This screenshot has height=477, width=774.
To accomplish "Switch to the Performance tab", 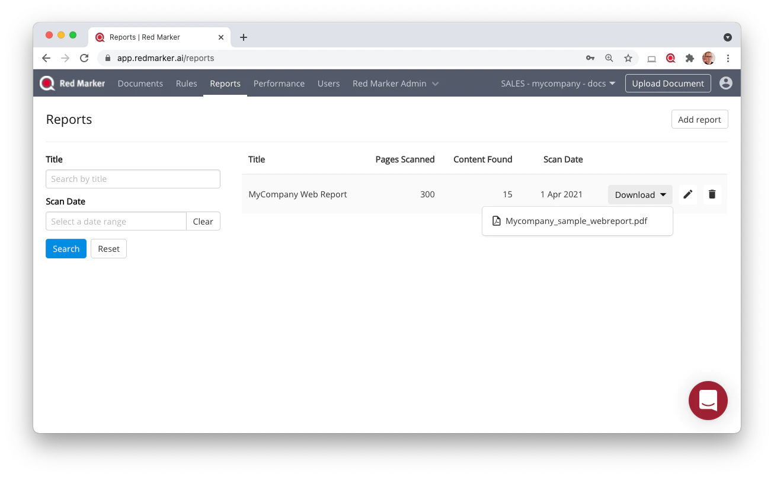I will coord(279,84).
